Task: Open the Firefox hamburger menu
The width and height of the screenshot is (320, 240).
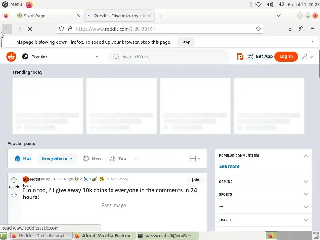Action: pos(312,29)
